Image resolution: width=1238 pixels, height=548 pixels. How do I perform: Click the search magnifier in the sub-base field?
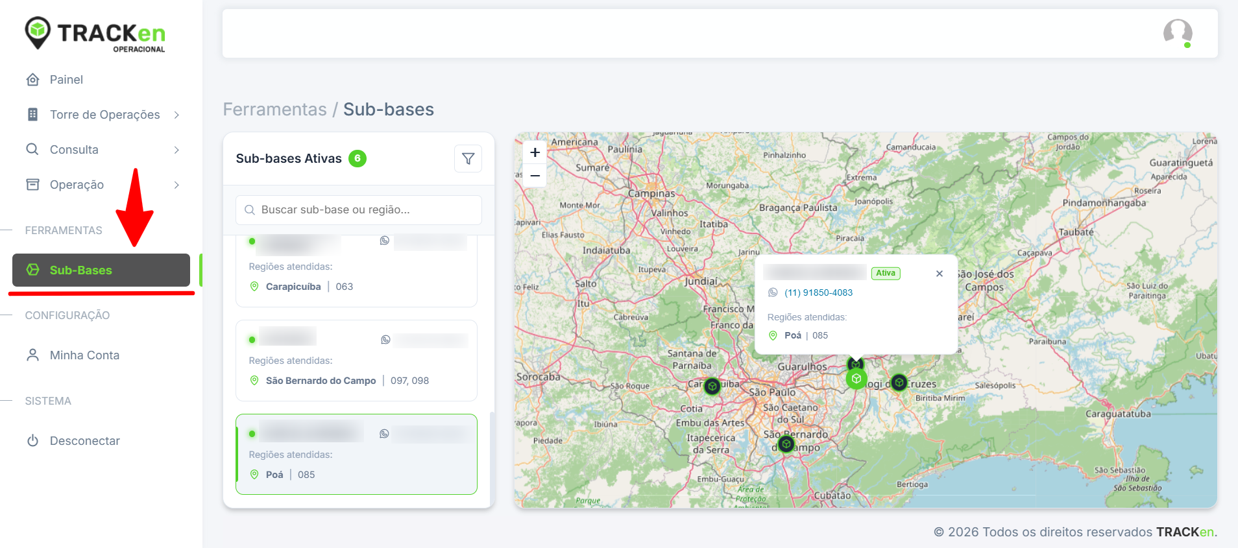point(249,209)
